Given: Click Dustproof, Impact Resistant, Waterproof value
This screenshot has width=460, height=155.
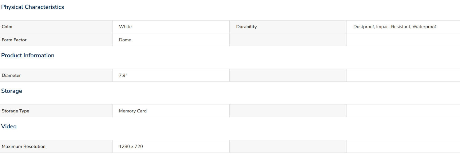Looking at the screenshot, I should tap(395, 27).
